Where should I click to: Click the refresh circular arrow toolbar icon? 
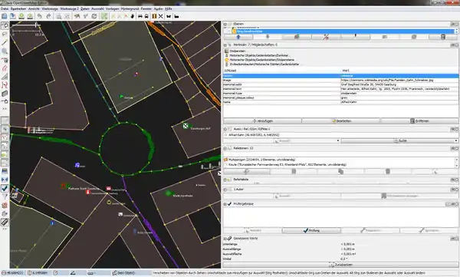point(94,16)
